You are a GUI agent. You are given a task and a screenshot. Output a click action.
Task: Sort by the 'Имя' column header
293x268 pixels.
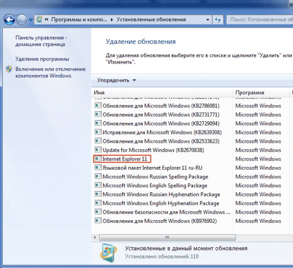pos(162,92)
